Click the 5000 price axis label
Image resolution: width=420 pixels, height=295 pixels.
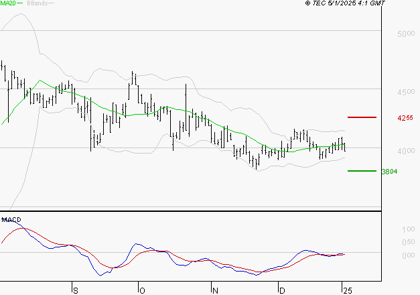pyautogui.click(x=406, y=34)
